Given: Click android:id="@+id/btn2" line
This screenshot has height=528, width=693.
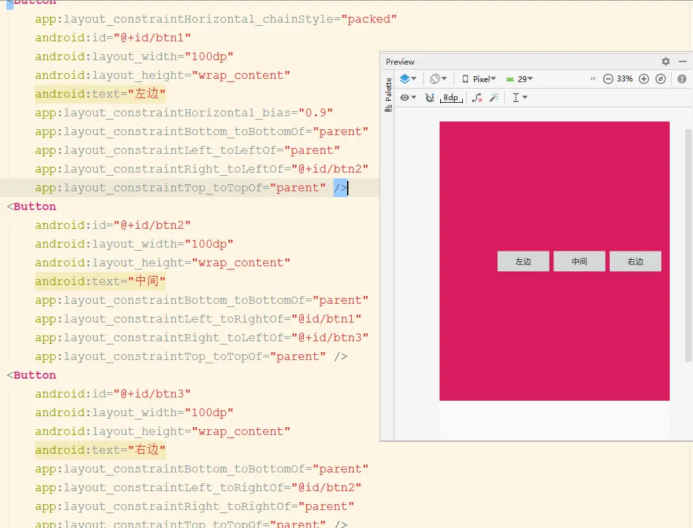Looking at the screenshot, I should pyautogui.click(x=112, y=225).
